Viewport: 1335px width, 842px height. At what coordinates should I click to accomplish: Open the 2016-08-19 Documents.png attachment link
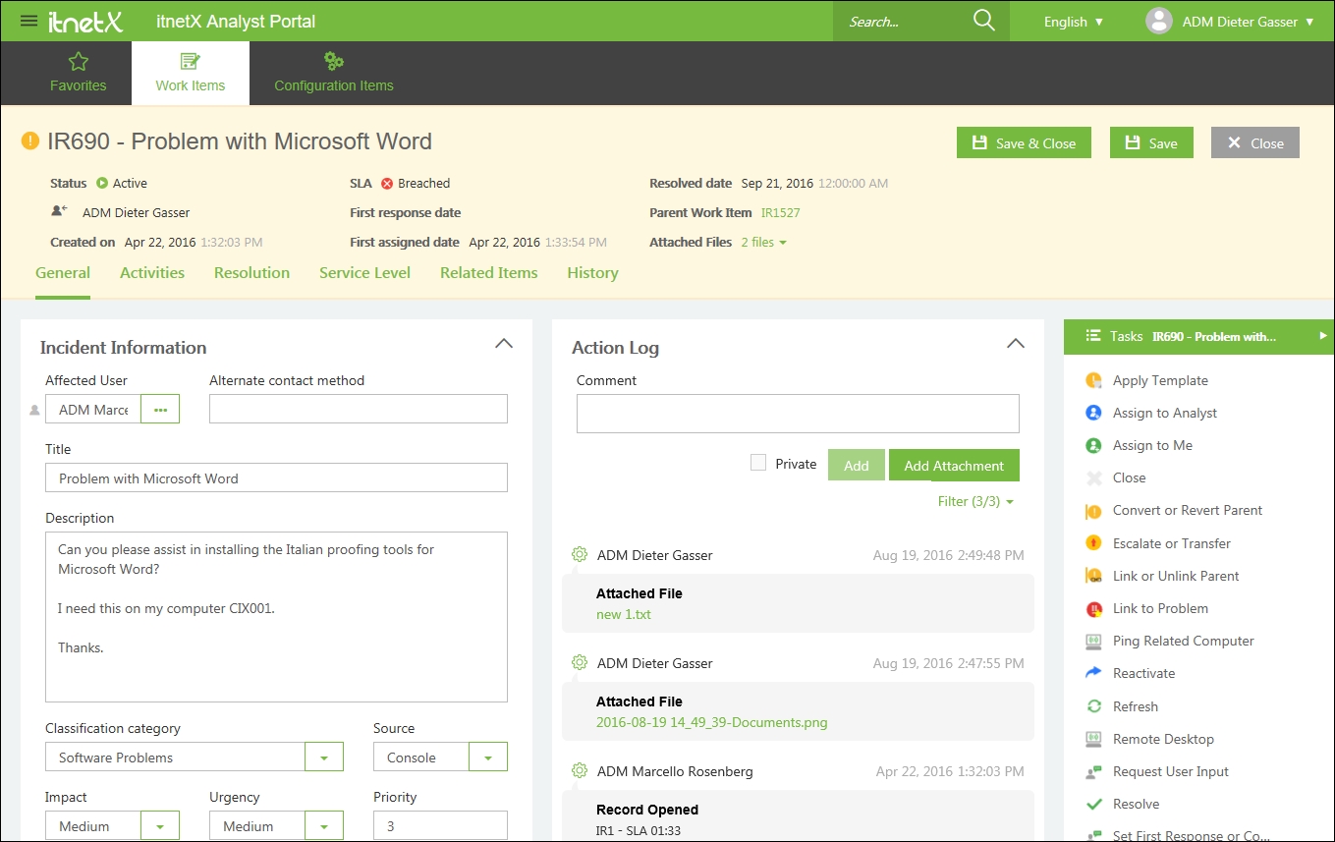pyautogui.click(x=712, y=722)
